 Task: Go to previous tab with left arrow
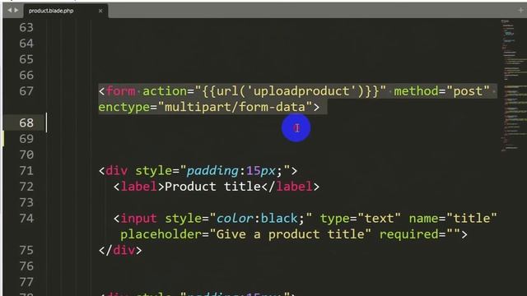[9, 11]
